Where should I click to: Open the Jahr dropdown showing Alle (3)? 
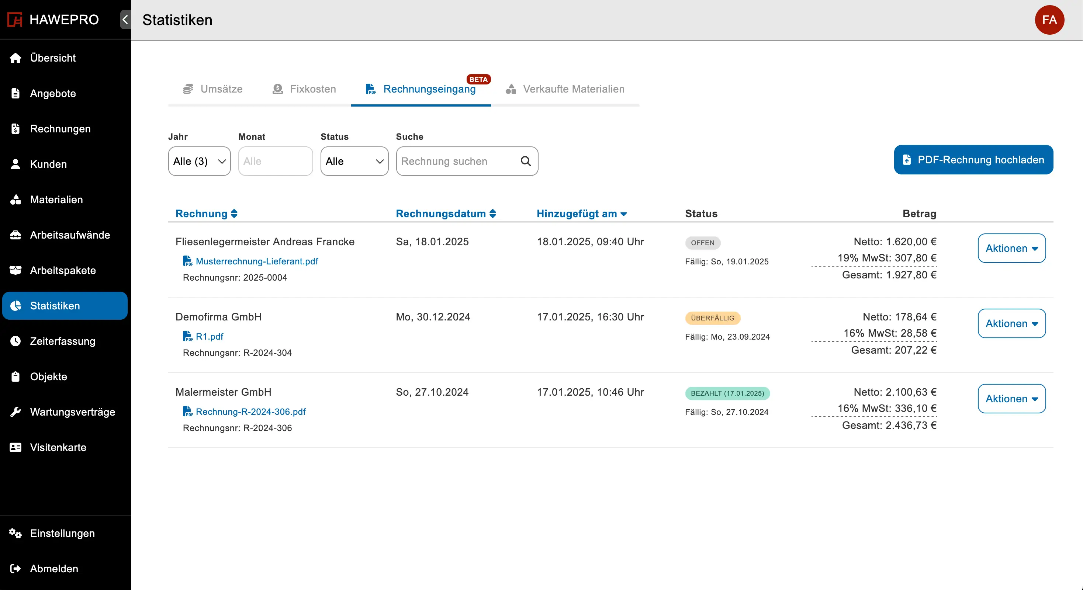[x=199, y=161]
